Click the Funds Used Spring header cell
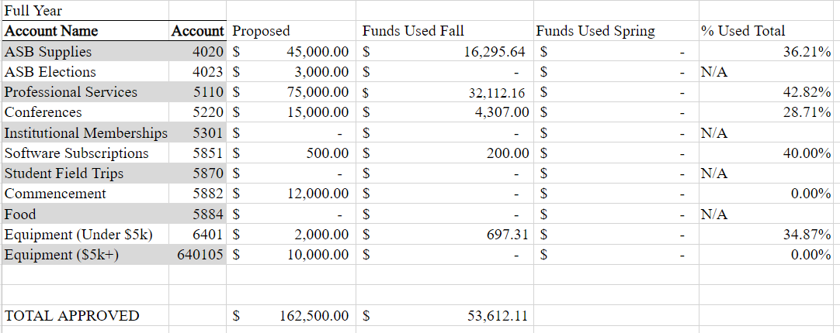Viewport: 840px width, 333px height. (616, 31)
